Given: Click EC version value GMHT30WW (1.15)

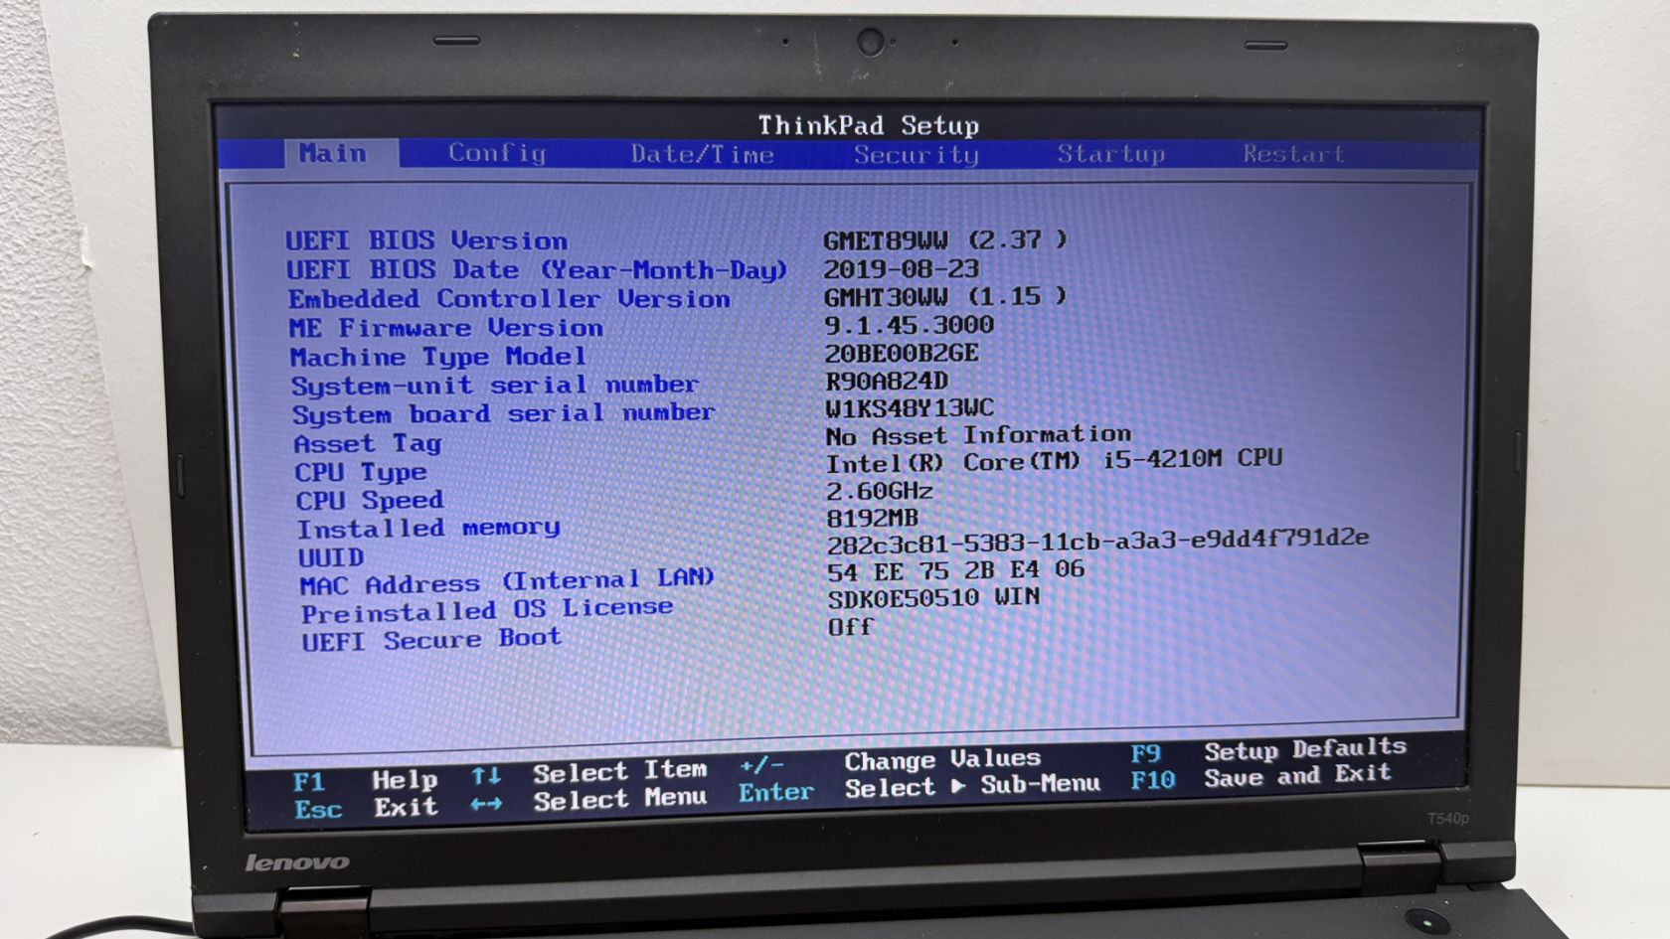Looking at the screenshot, I should click(x=944, y=296).
